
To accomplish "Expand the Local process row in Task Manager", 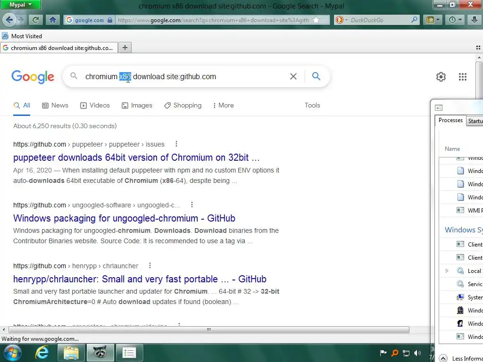I will point(447,271).
